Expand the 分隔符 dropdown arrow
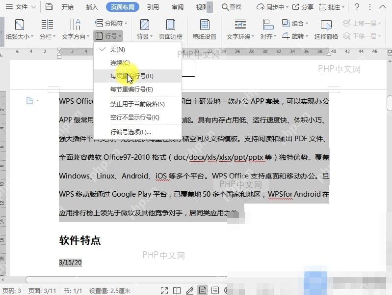 coord(126,23)
